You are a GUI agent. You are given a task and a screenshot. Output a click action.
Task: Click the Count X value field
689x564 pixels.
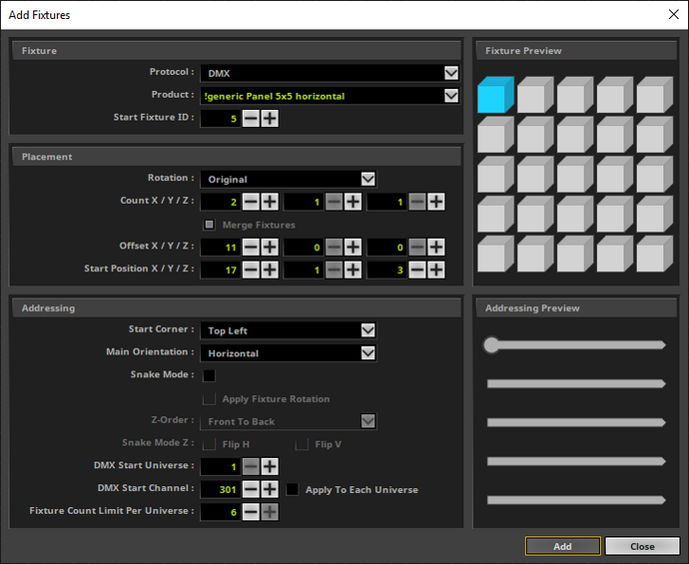[x=220, y=202]
